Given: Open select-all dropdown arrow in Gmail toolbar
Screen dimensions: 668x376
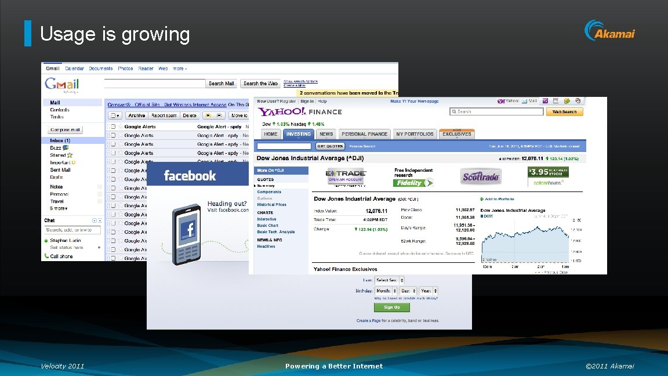Looking at the screenshot, I should click(x=118, y=115).
